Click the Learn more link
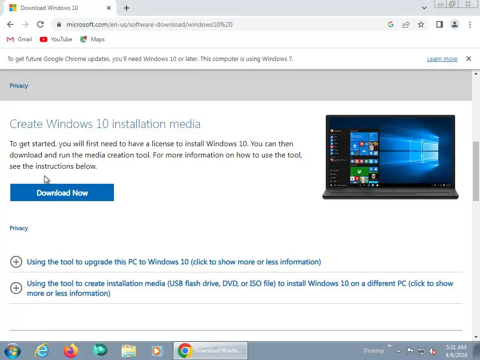The height and width of the screenshot is (360, 480). pyautogui.click(x=442, y=59)
